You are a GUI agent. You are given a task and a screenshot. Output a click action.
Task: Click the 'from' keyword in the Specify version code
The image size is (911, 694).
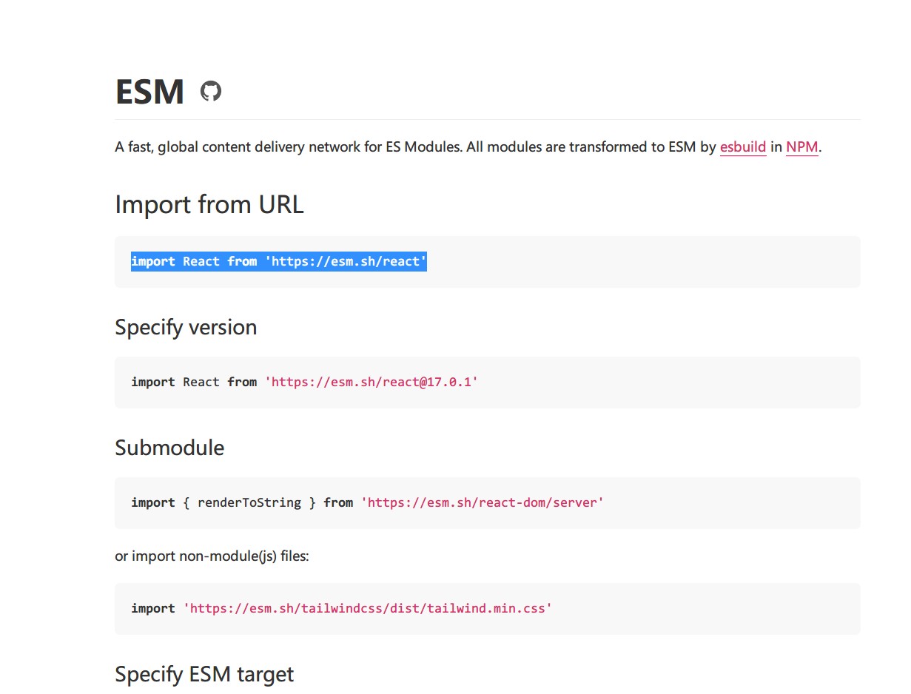(242, 382)
